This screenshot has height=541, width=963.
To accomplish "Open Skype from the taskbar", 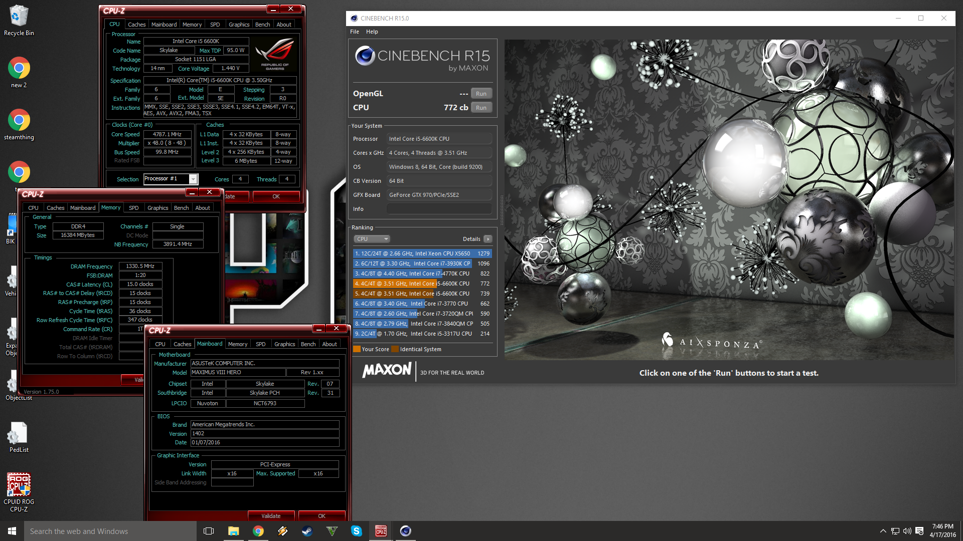I will pyautogui.click(x=356, y=531).
